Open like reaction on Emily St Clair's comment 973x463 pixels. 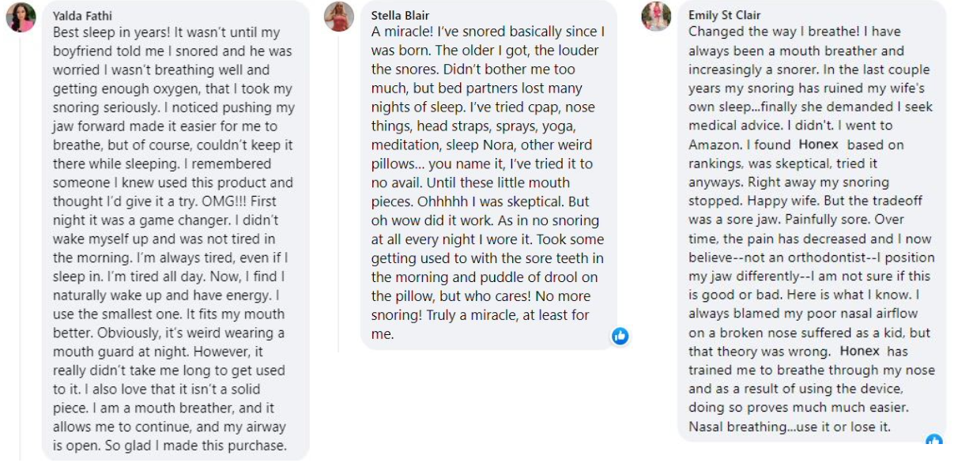934,440
